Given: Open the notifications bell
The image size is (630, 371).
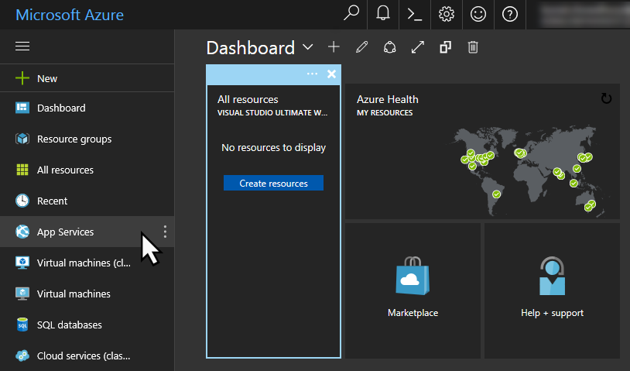Looking at the screenshot, I should click(x=383, y=14).
